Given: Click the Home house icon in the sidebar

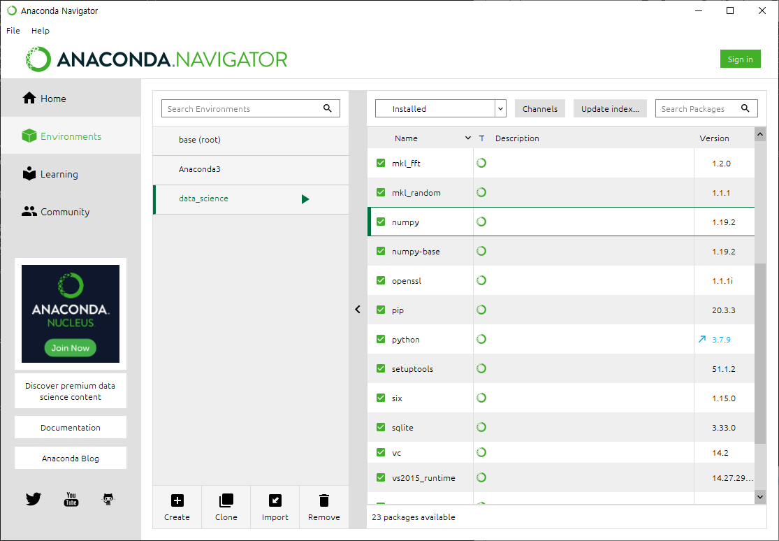Looking at the screenshot, I should coord(29,98).
